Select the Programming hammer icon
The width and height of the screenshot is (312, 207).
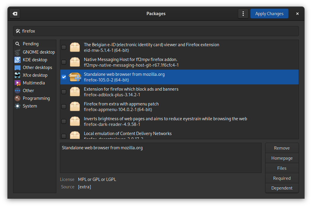coord(18,98)
